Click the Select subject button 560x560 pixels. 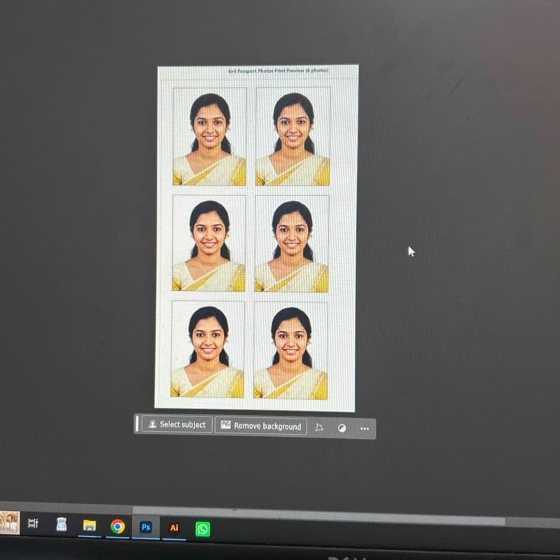[x=177, y=424]
